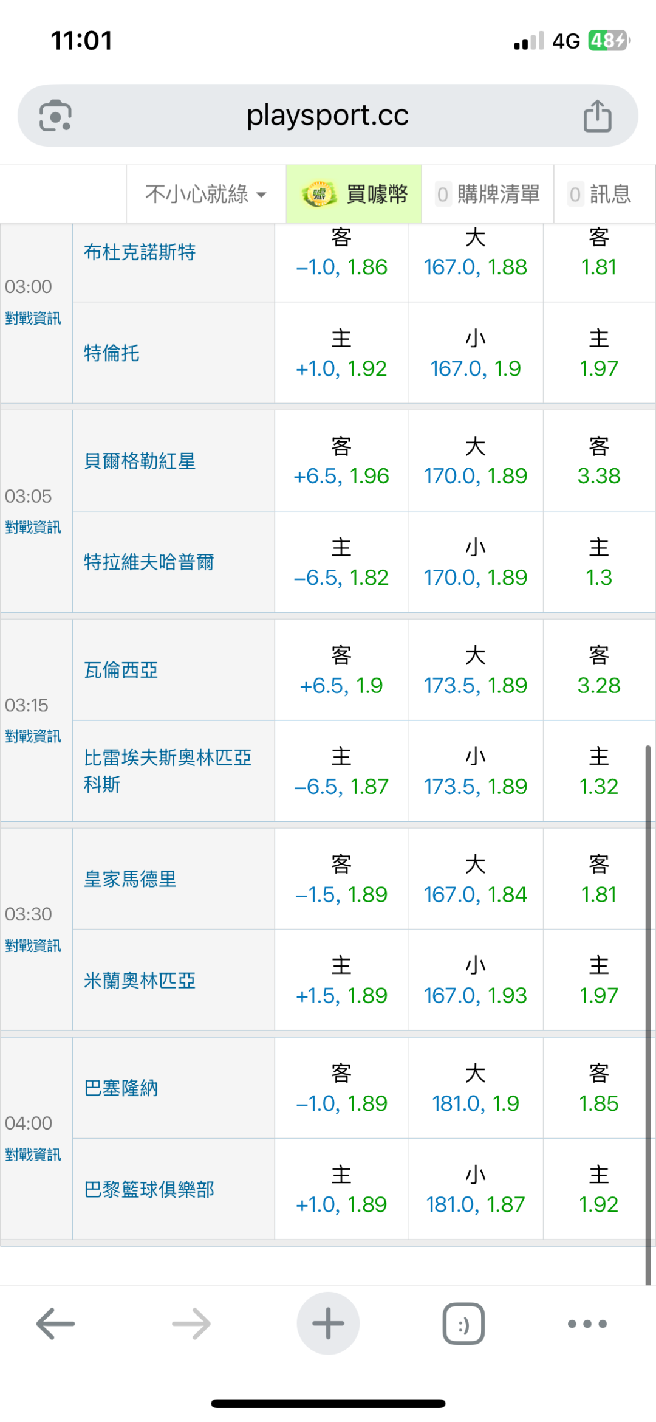Open the three-dot more menu

pyautogui.click(x=587, y=1323)
